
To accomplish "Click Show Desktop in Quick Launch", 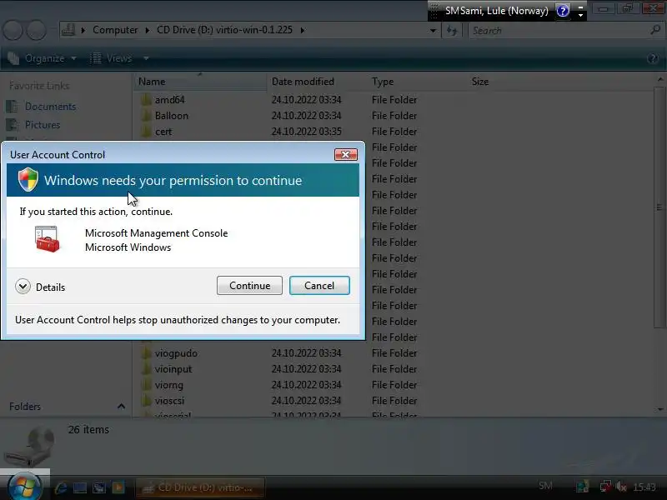I will pos(79,487).
